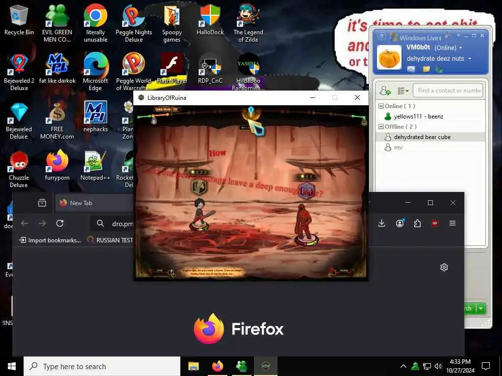Viewport: 502px width, 376px height.
Task: Open the Hildaboo Ransomwa... shortcut
Action: click(248, 71)
